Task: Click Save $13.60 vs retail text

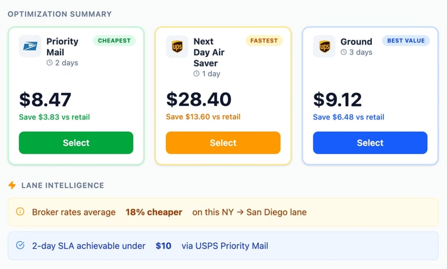Action: pyautogui.click(x=203, y=117)
